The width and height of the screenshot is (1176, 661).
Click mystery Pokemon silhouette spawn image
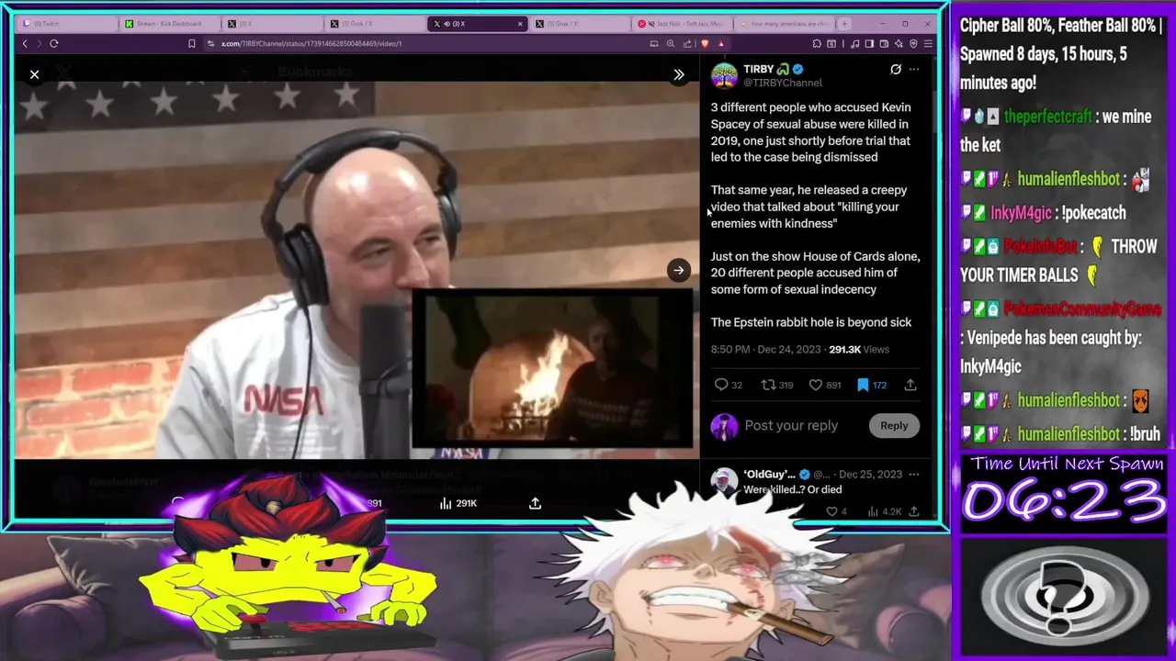tap(1064, 596)
